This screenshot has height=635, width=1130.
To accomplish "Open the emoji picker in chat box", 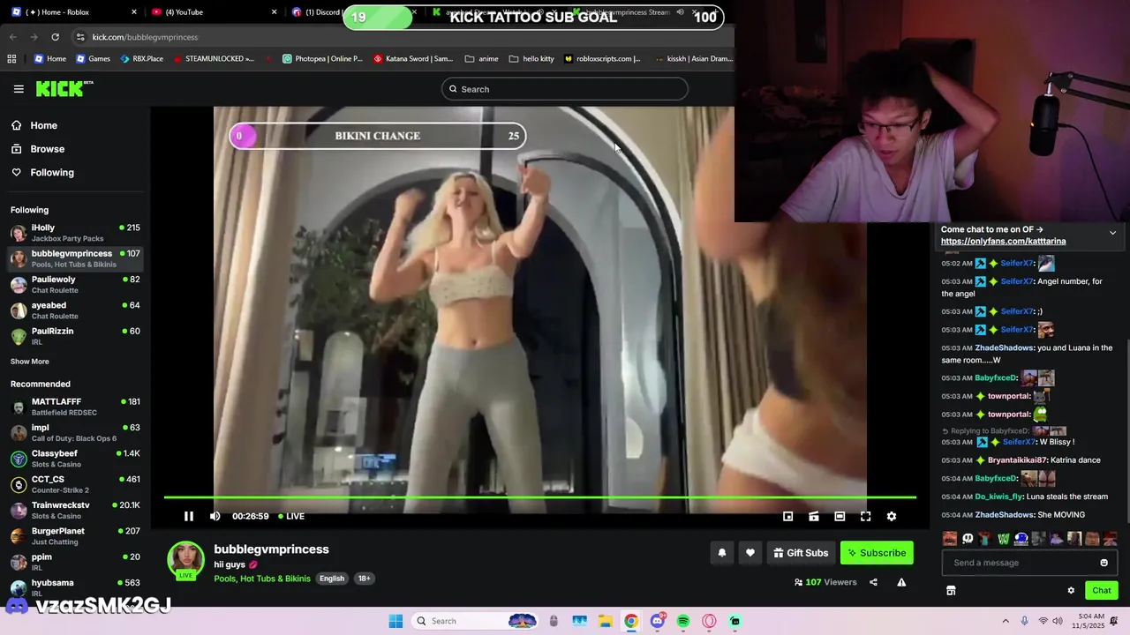I will click(x=1104, y=563).
